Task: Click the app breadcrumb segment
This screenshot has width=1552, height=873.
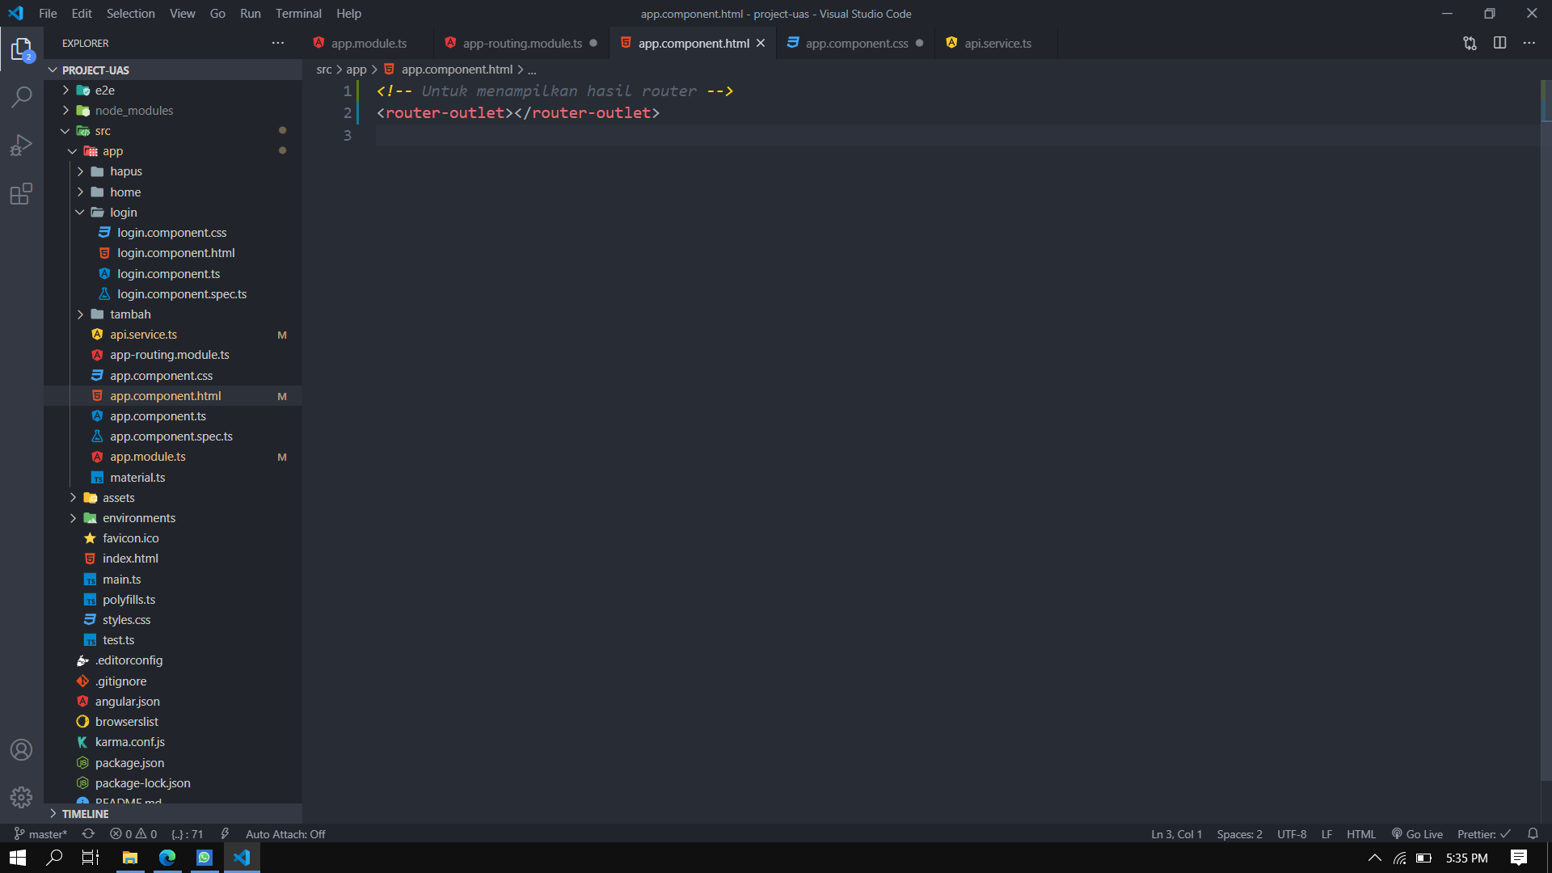Action: pyautogui.click(x=356, y=70)
